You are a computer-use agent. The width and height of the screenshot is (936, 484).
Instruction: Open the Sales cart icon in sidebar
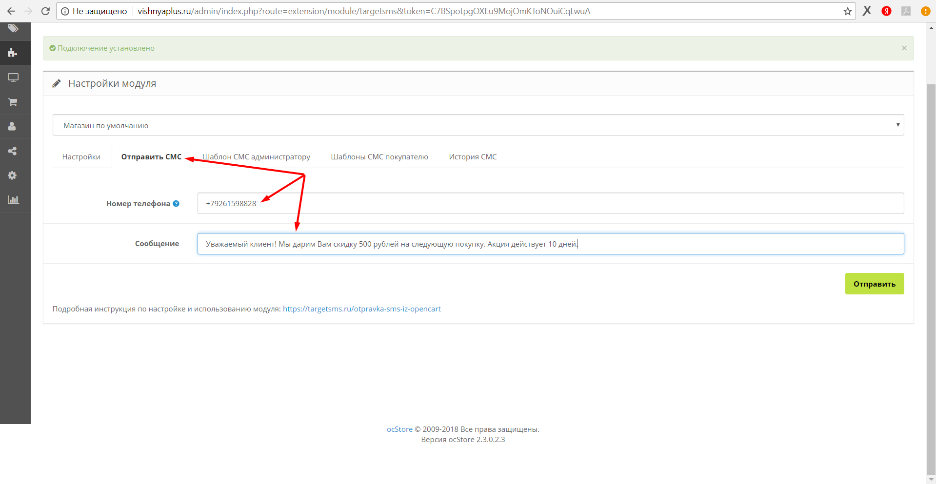[13, 102]
